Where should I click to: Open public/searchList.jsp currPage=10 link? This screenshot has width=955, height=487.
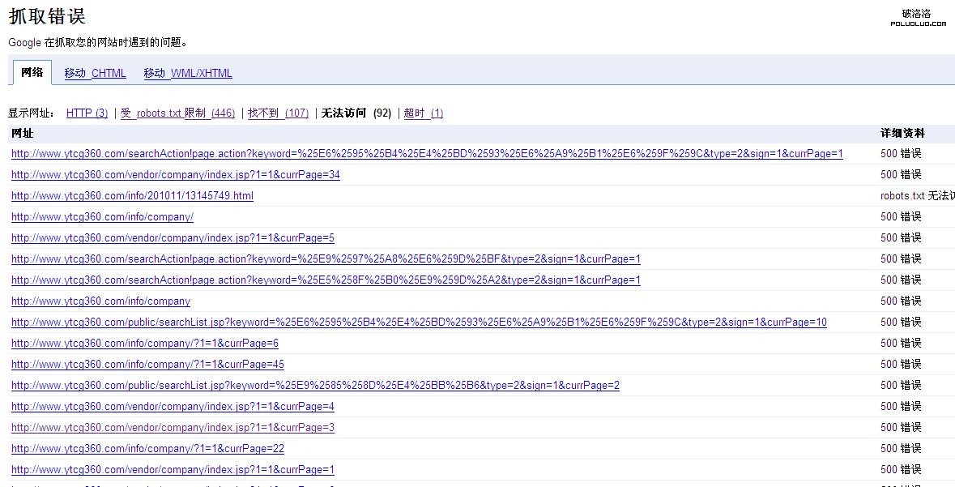coord(419,322)
